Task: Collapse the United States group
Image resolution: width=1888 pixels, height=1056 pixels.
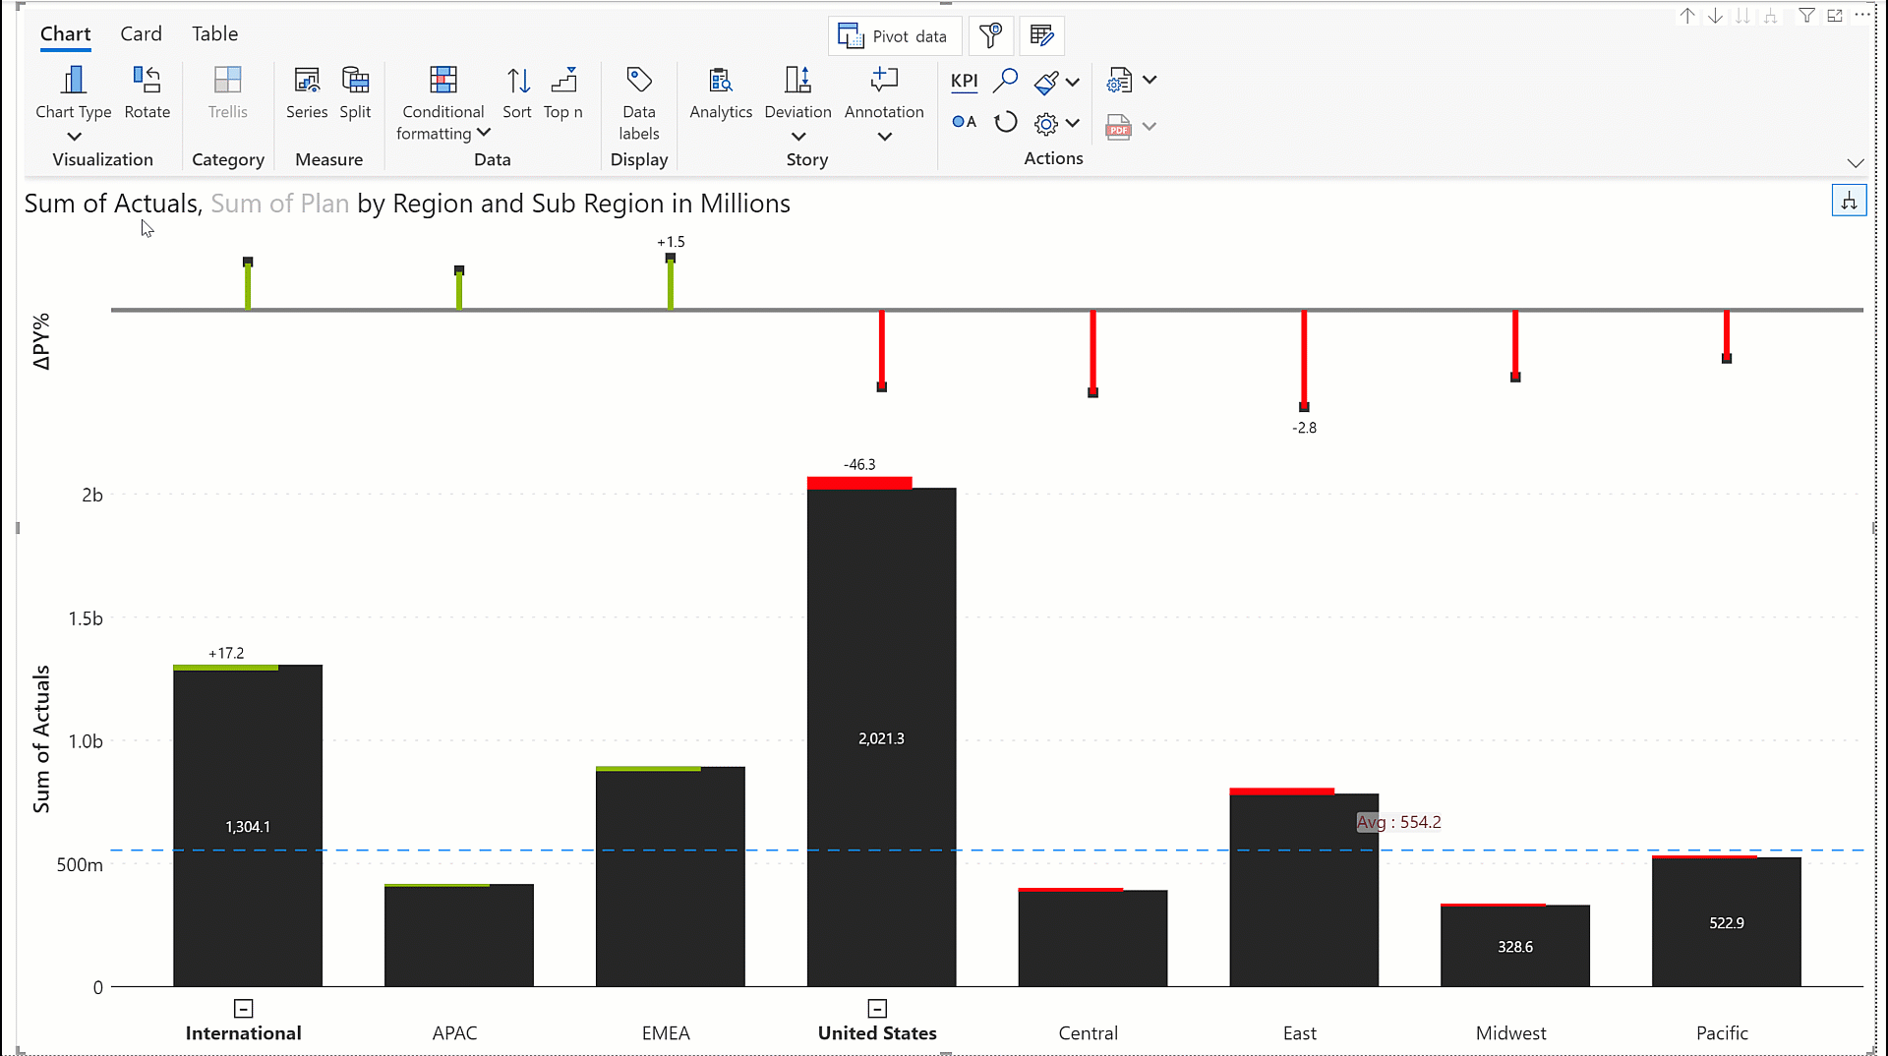Action: point(877,1009)
